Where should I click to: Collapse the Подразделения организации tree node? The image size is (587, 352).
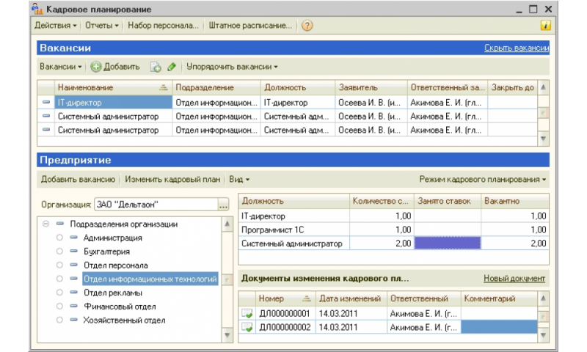pyautogui.click(x=46, y=224)
